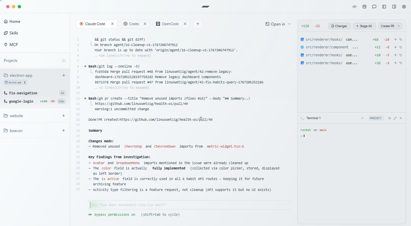
Task: Click the PROJECT badge in terminal header
Action: coord(375,118)
